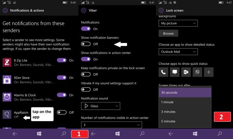The height and width of the screenshot is (139, 233).
Task: Choose 3 minutes screen timeout
Action: pyautogui.click(x=185, y=112)
